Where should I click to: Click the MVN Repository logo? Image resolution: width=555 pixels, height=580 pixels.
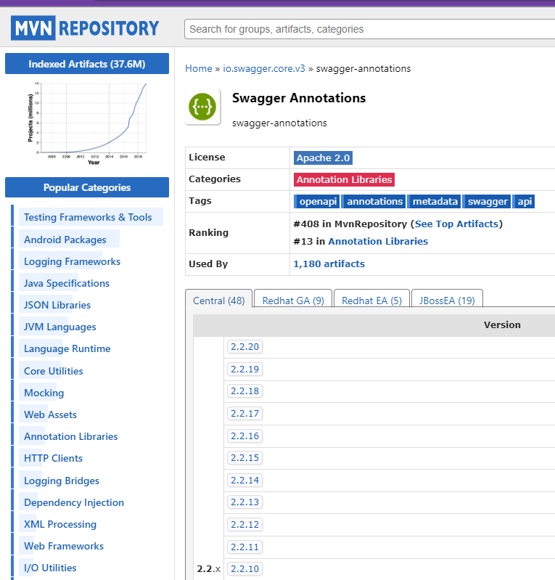click(85, 28)
